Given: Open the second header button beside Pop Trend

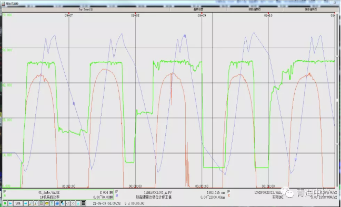Looking at the screenshot, I should point(198,9).
